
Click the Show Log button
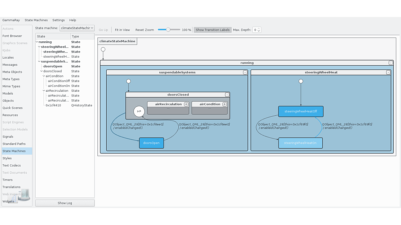[65, 203]
